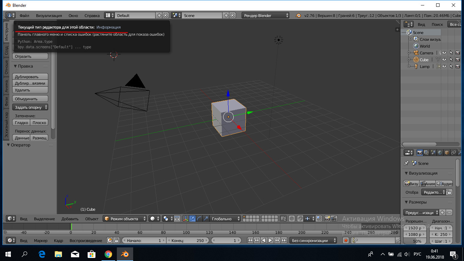Toggle visibility eye for Camera
Viewport: 464px width, 261px height.
(444, 53)
